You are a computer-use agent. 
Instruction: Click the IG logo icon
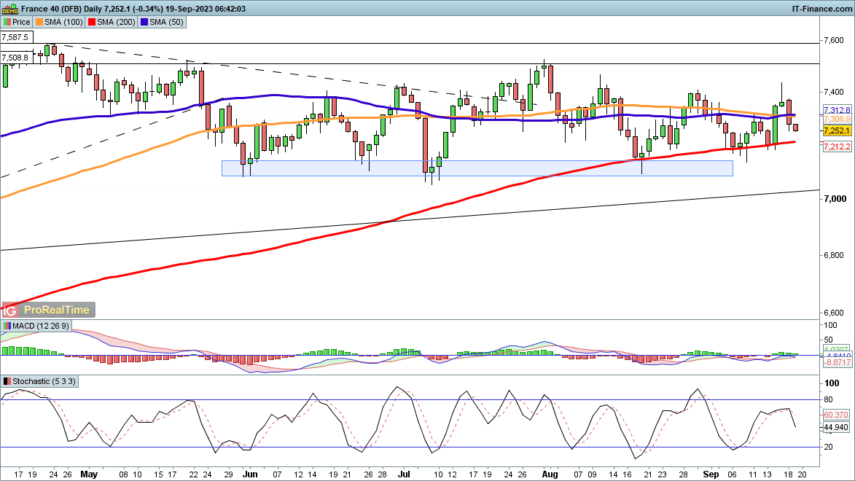(9, 310)
